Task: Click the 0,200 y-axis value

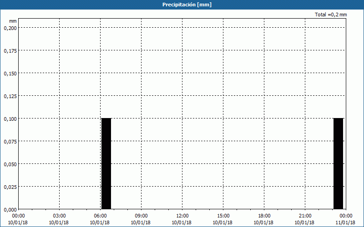Action: click(10, 28)
